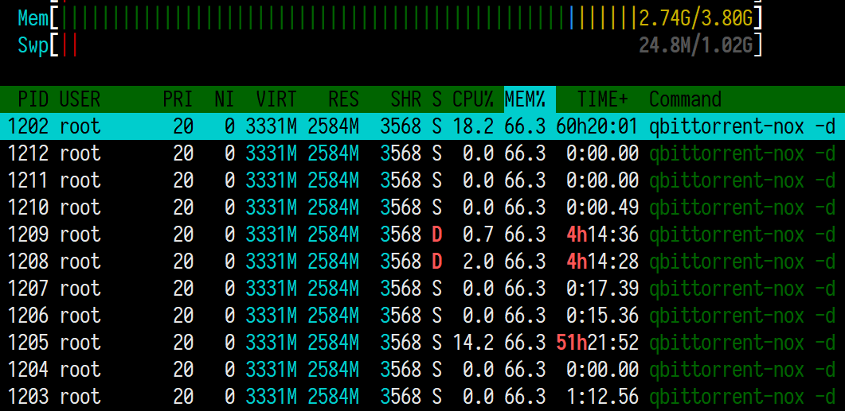
Task: Sort by CPU% column header
Action: 472,99
